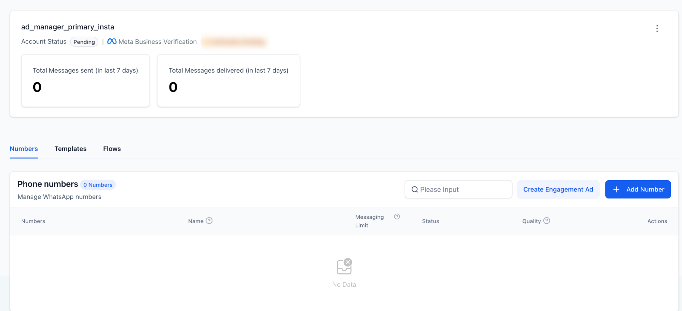Click the Meta Business Verification label
This screenshot has height=311, width=682.
pyautogui.click(x=158, y=42)
